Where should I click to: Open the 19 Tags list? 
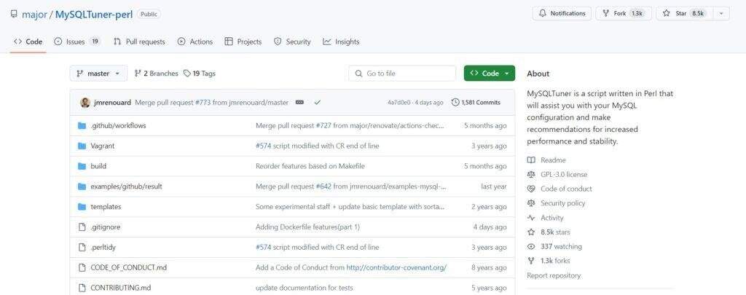pyautogui.click(x=199, y=74)
